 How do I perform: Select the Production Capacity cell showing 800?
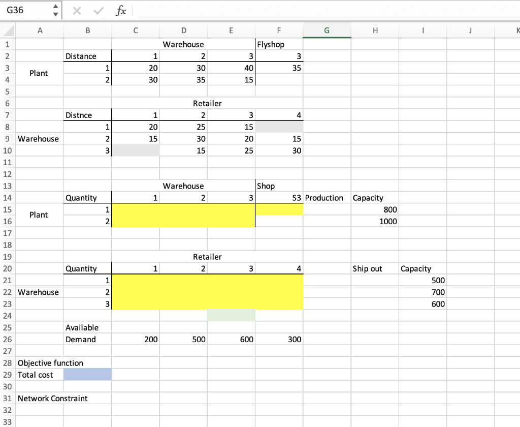(x=375, y=209)
